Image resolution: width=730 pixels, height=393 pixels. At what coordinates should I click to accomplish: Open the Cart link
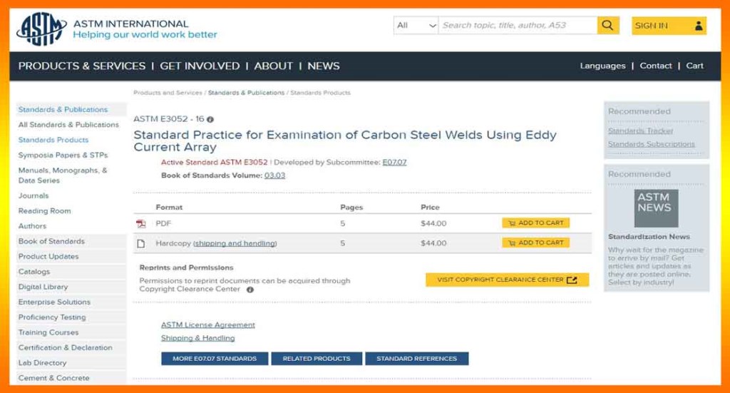point(694,66)
